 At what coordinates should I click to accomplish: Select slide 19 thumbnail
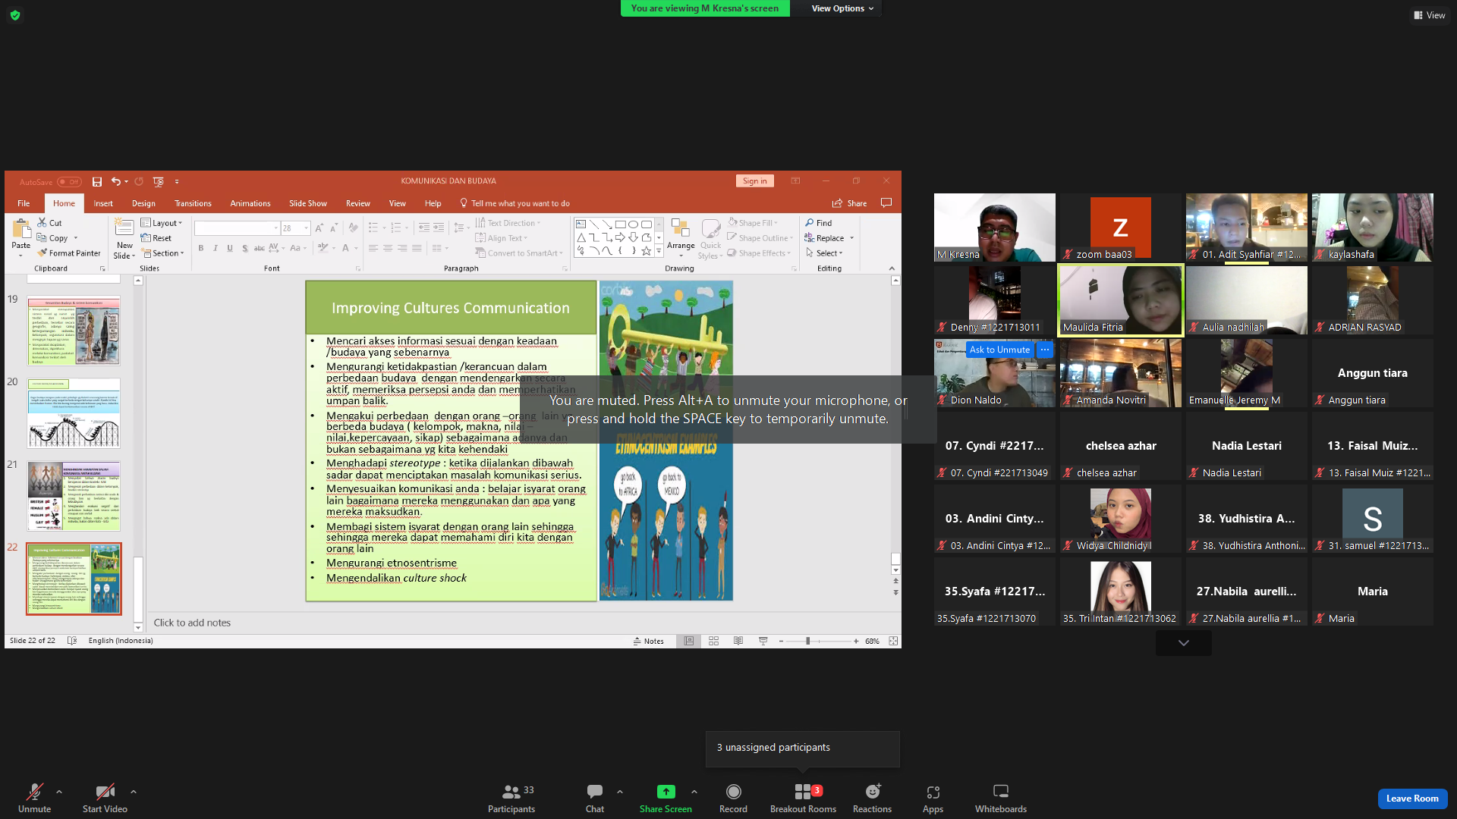pyautogui.click(x=74, y=331)
